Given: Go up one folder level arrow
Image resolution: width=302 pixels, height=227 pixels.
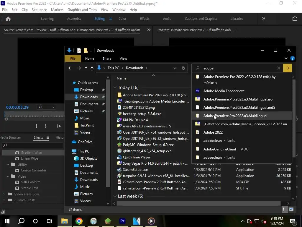Looking at the screenshot, I should 92,68.
